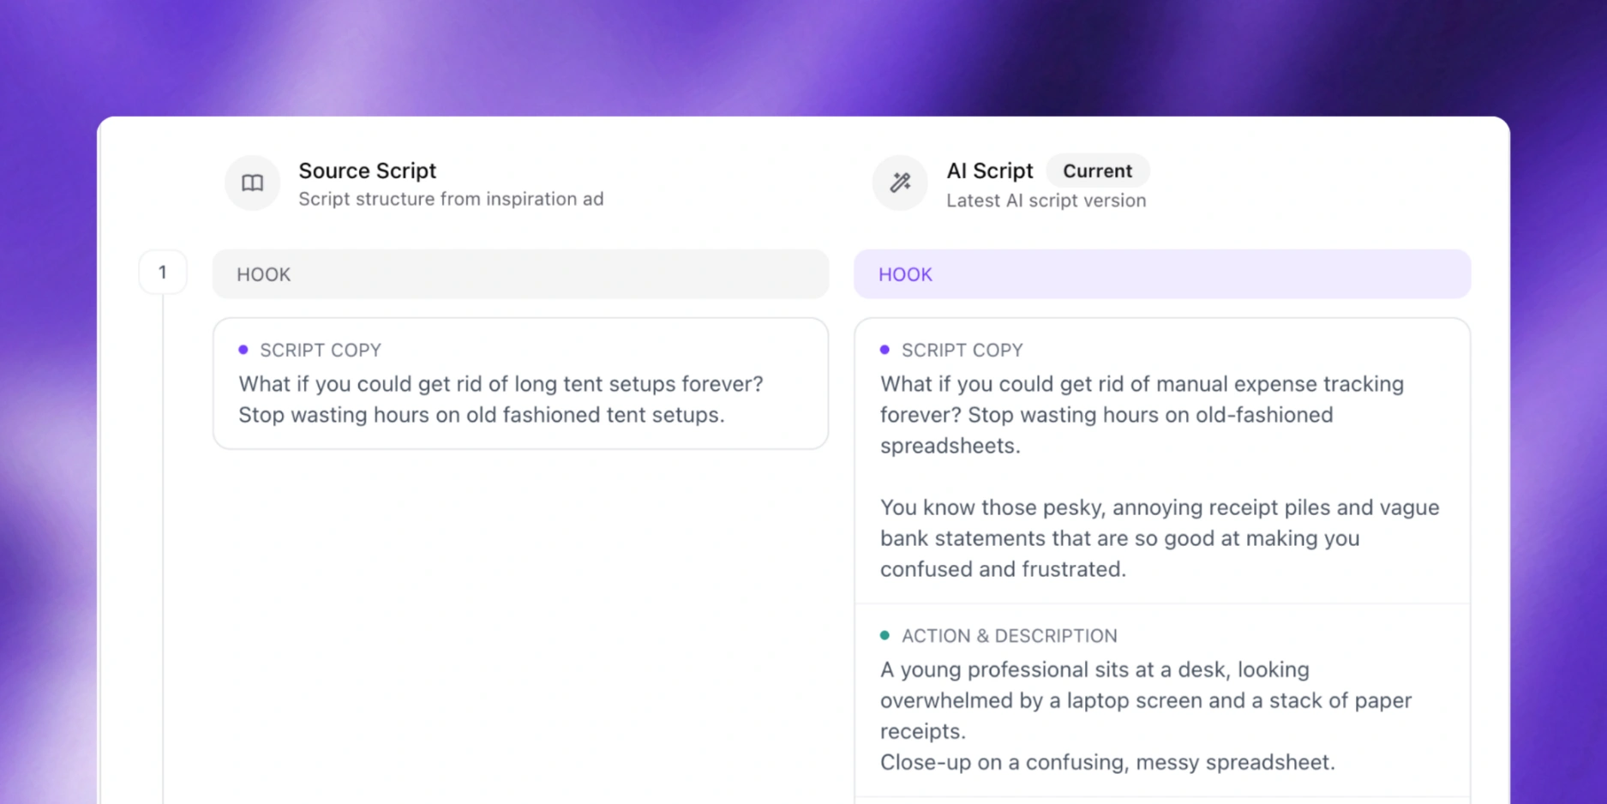Select step number 1 marker

[x=163, y=273]
